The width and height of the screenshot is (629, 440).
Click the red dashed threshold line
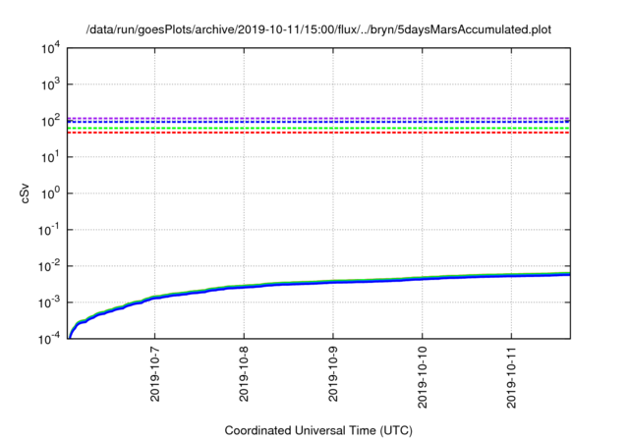coord(318,133)
